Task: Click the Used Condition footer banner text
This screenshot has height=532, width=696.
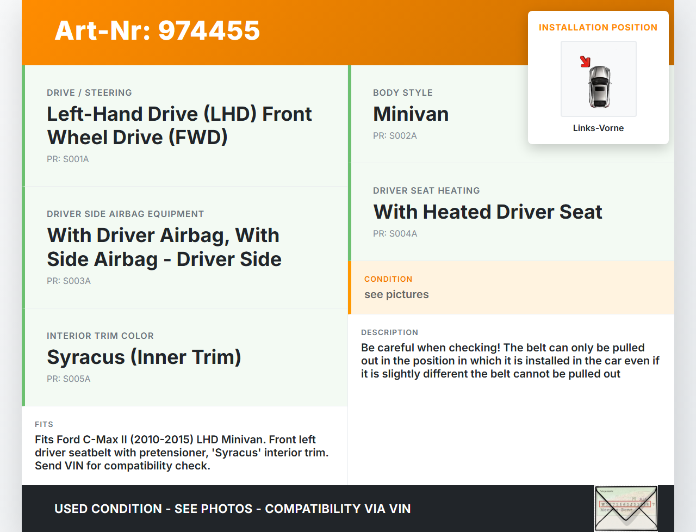Action: [232, 509]
